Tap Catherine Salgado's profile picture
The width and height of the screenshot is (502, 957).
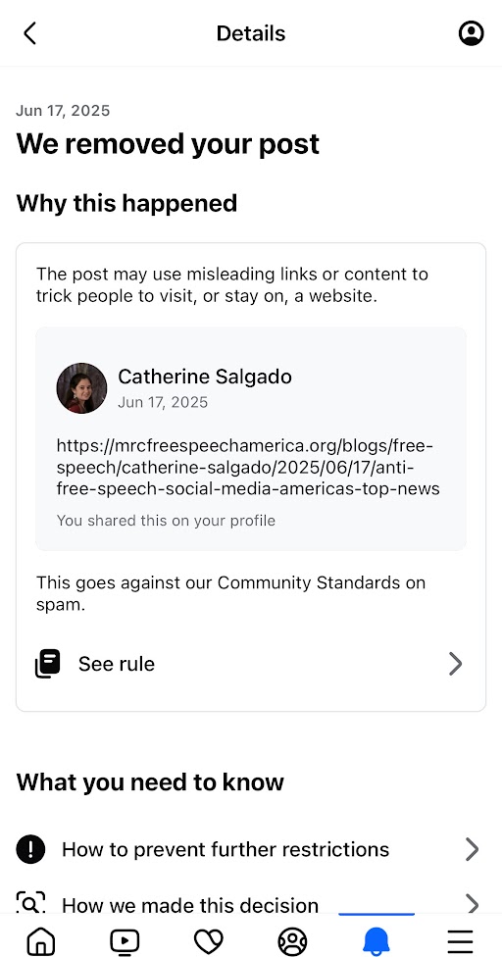(81, 388)
